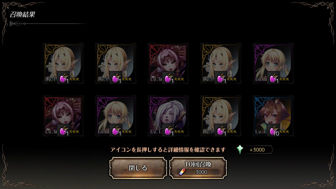This screenshot has width=336, height=189.
Task: Click the 召喚結果 title header
Action: click(x=22, y=14)
